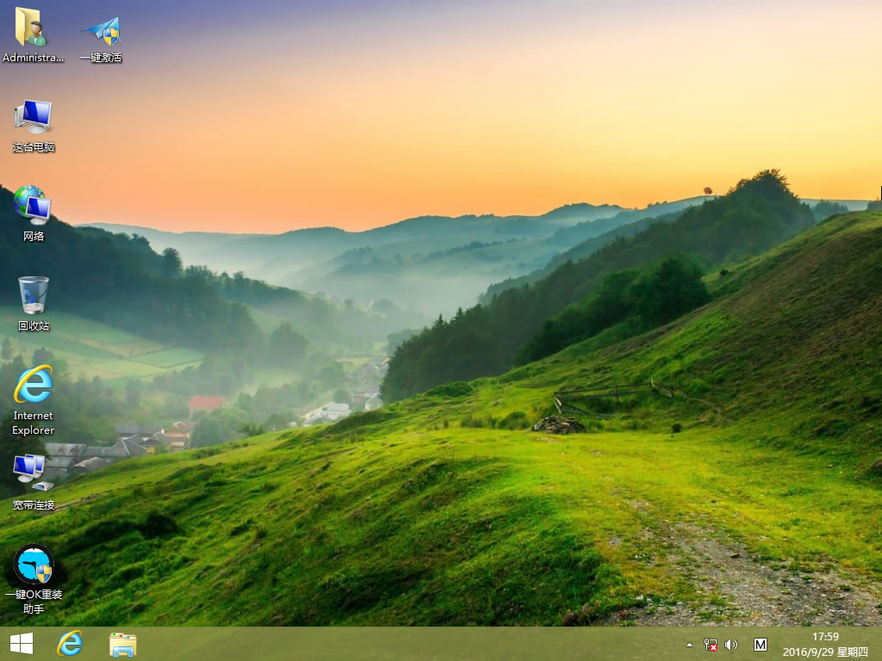Open Internet Explorer pinned on the taskbar
Viewport: 882px width, 661px height.
[71, 643]
